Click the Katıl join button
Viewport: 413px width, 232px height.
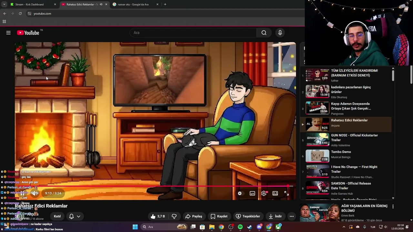(x=57, y=216)
